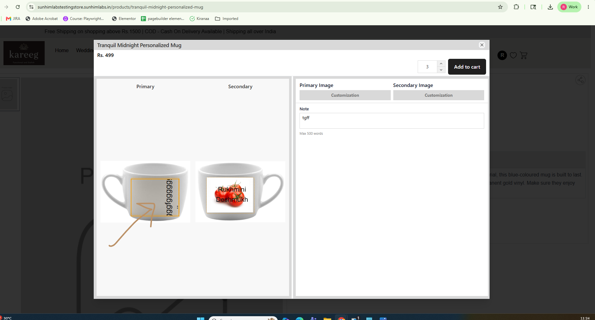Show browser Downloads
The width and height of the screenshot is (595, 320).
550,7
